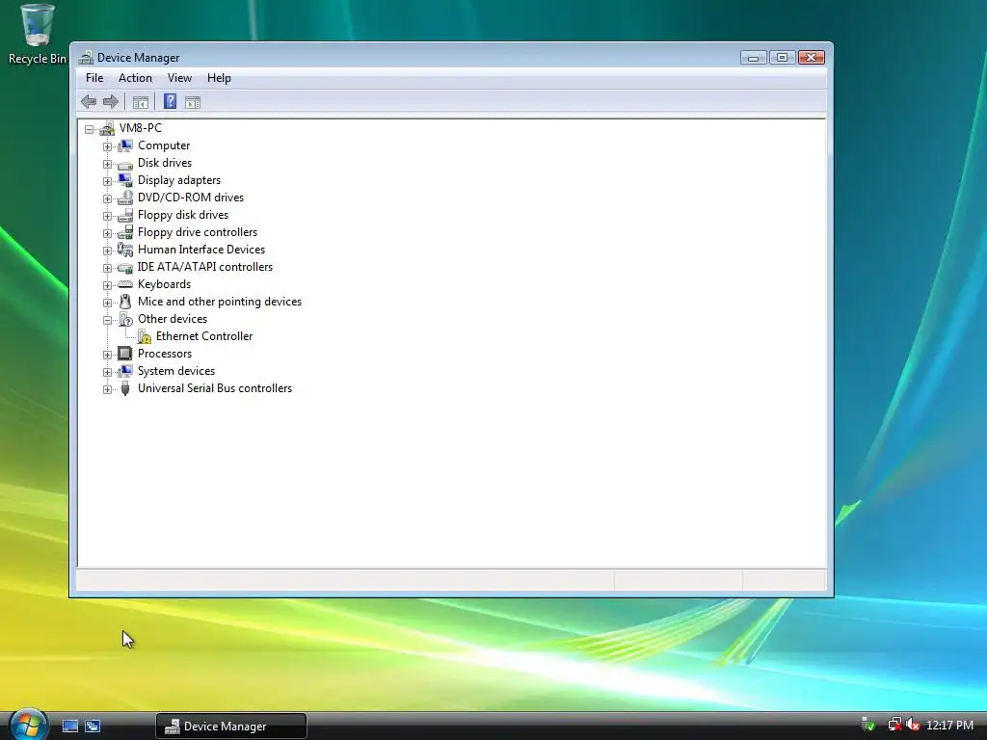Screen dimensions: 987x740
Task: Select the System devices label
Action: pyautogui.click(x=176, y=371)
